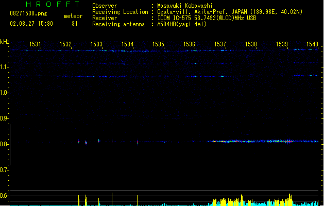Viewport: 324px width, 206px height.
Task: Click the date stamp 02.08.27 15:30
Action: [31, 24]
